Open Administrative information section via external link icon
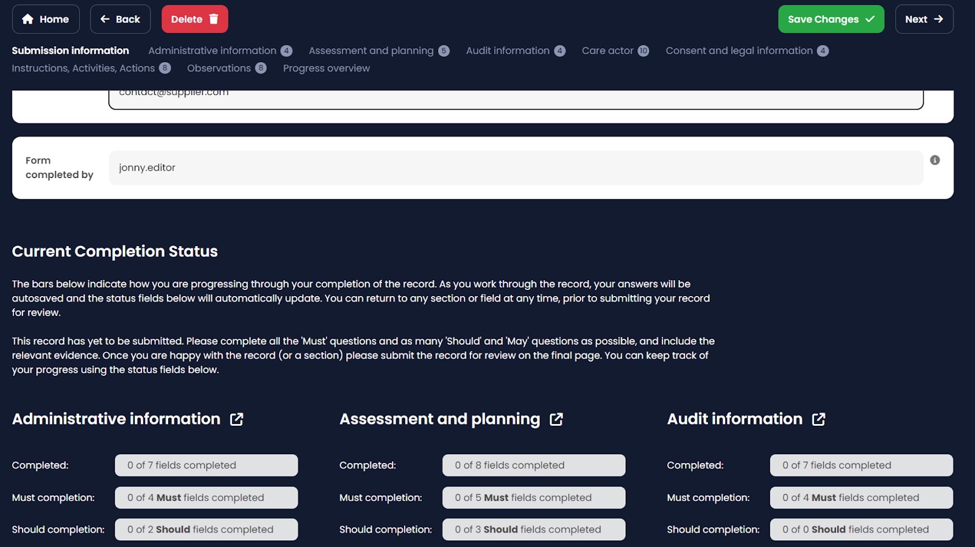 point(236,419)
